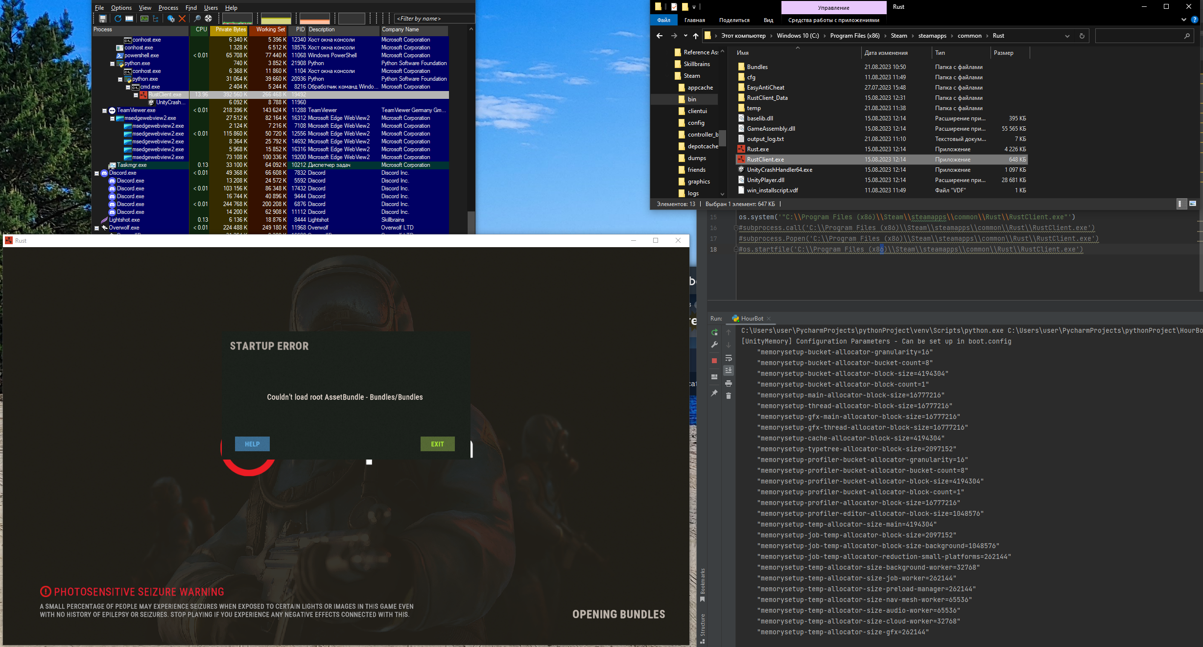Click HELP button in Startup Error dialog
Viewport: 1203px width, 647px height.
click(x=252, y=444)
